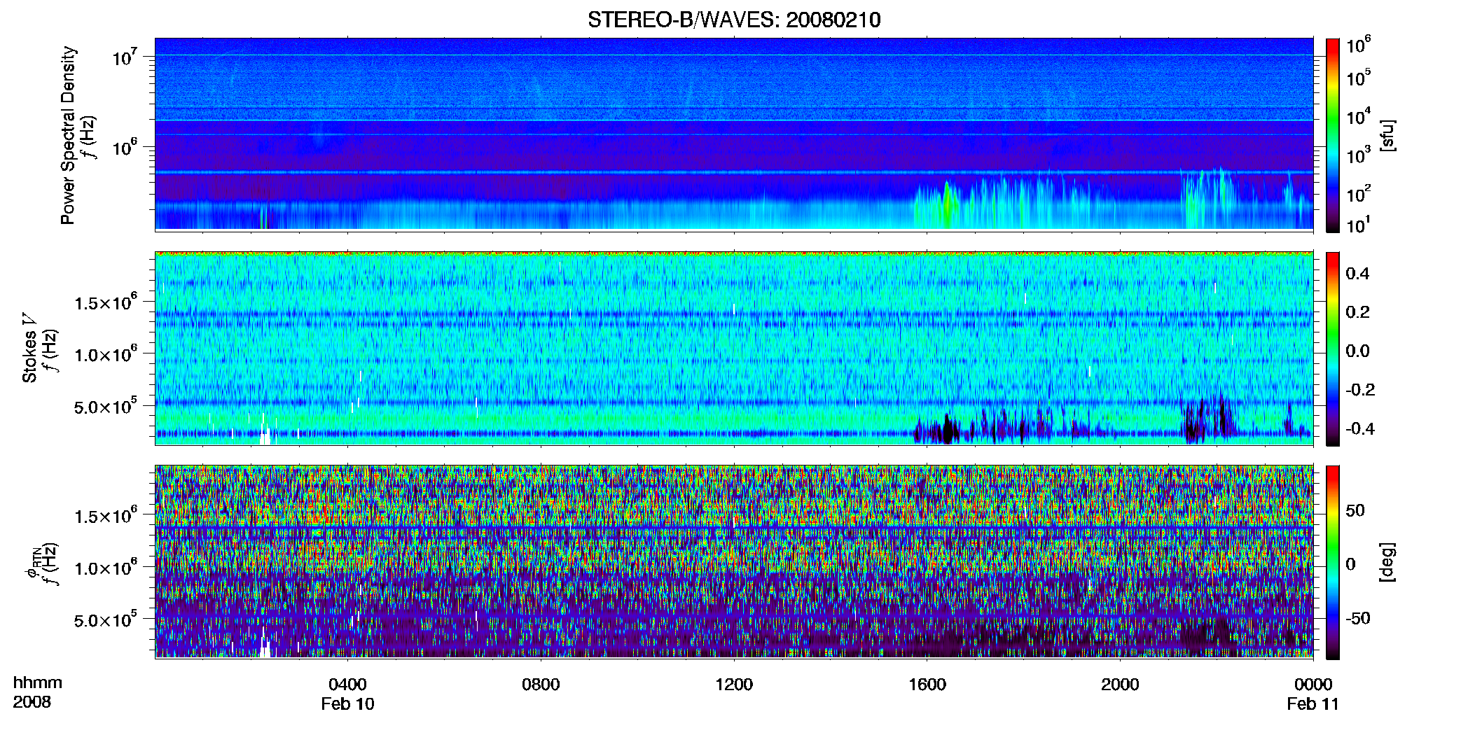Click the 0000 time tick label
The height and width of the screenshot is (756, 1468).
click(1313, 684)
